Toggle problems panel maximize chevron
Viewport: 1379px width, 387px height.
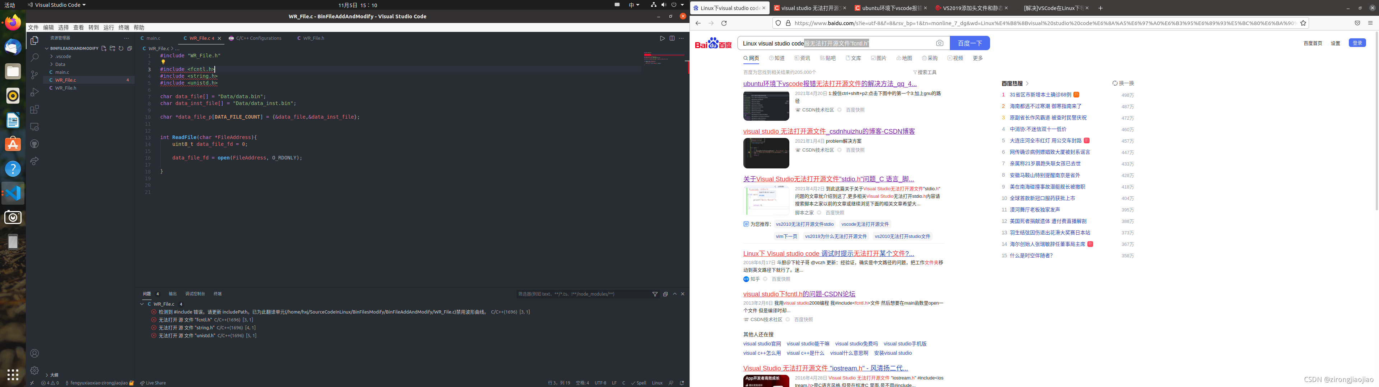tap(674, 294)
